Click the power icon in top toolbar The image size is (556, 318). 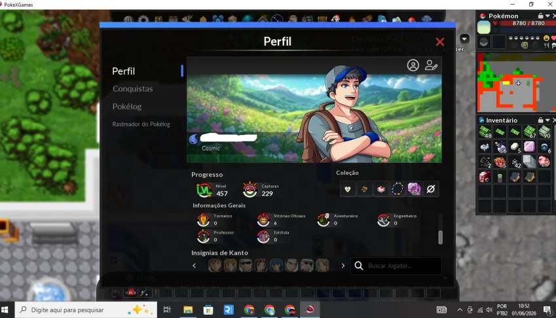click(x=128, y=20)
